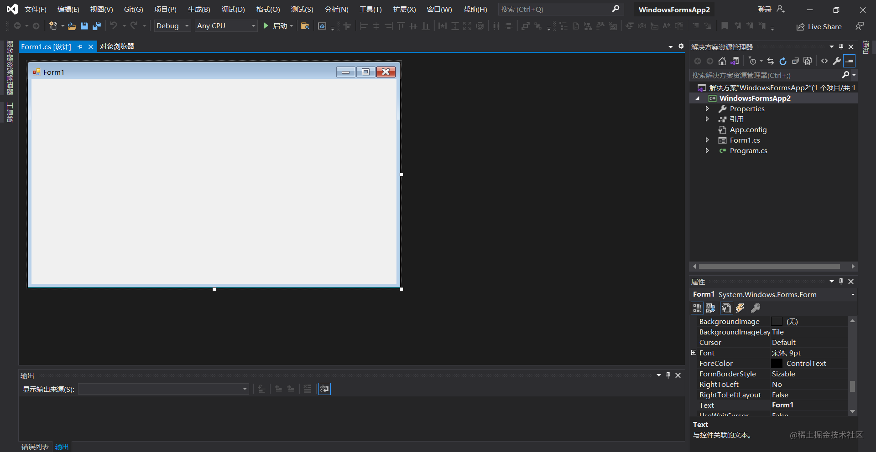Image resolution: width=876 pixels, height=452 pixels.
Task: Click the Find in Files folder icon
Action: click(305, 26)
